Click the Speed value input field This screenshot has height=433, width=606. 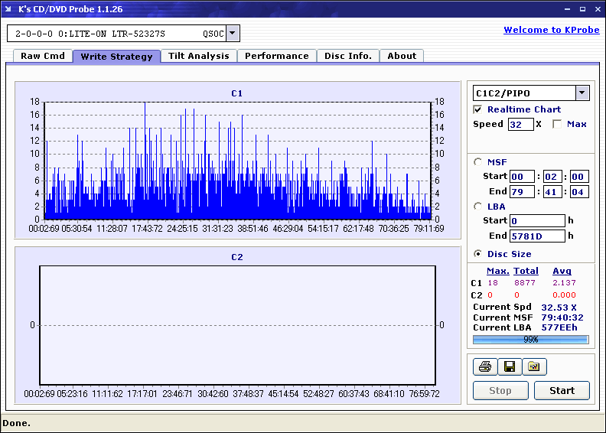(x=520, y=124)
